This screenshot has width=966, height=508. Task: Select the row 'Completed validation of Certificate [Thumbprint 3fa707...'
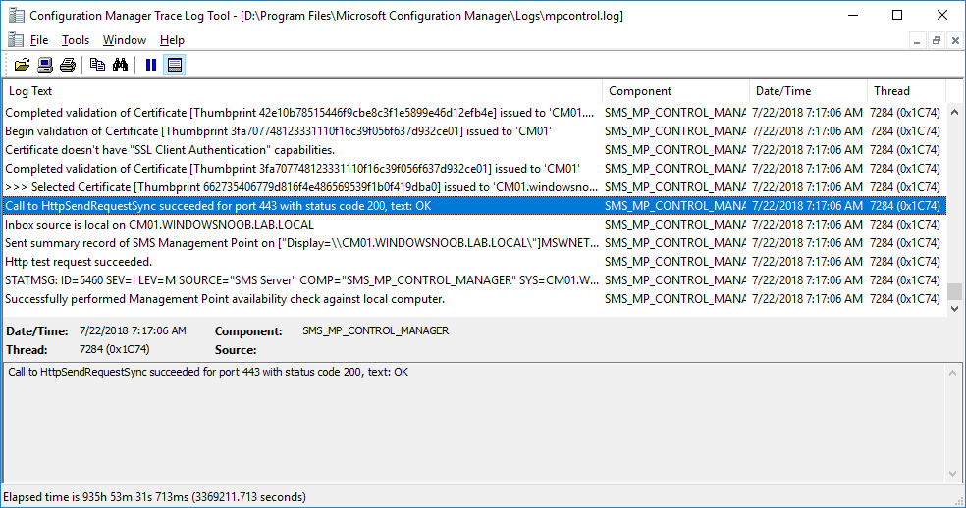pyautogui.click(x=474, y=168)
